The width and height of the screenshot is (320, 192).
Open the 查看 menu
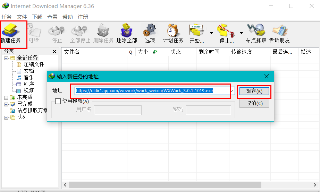coord(52,17)
